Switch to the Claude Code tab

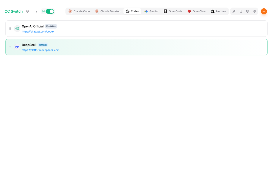coord(79,11)
